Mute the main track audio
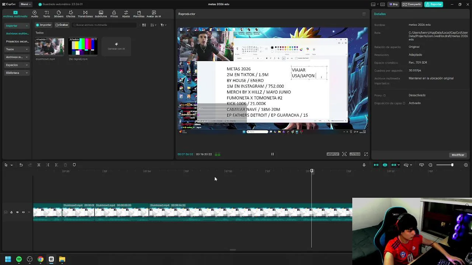 tap(23, 212)
